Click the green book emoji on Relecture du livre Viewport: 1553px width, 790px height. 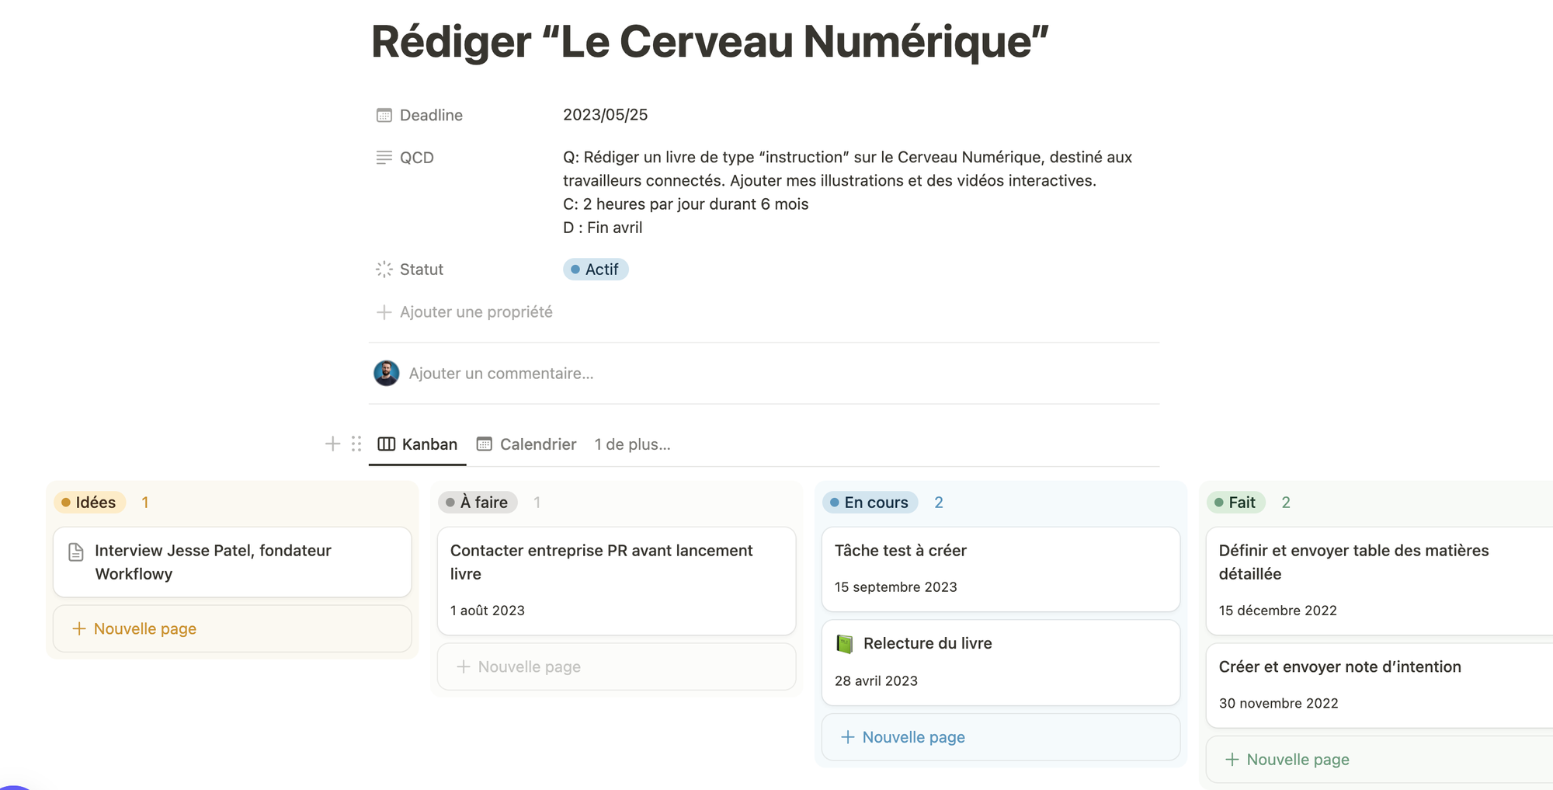coord(844,642)
